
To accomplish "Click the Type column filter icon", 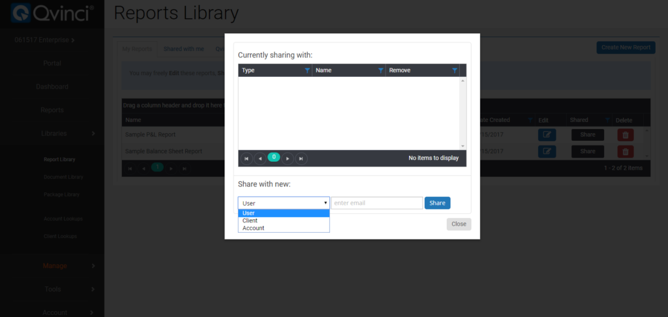I will pos(307,70).
